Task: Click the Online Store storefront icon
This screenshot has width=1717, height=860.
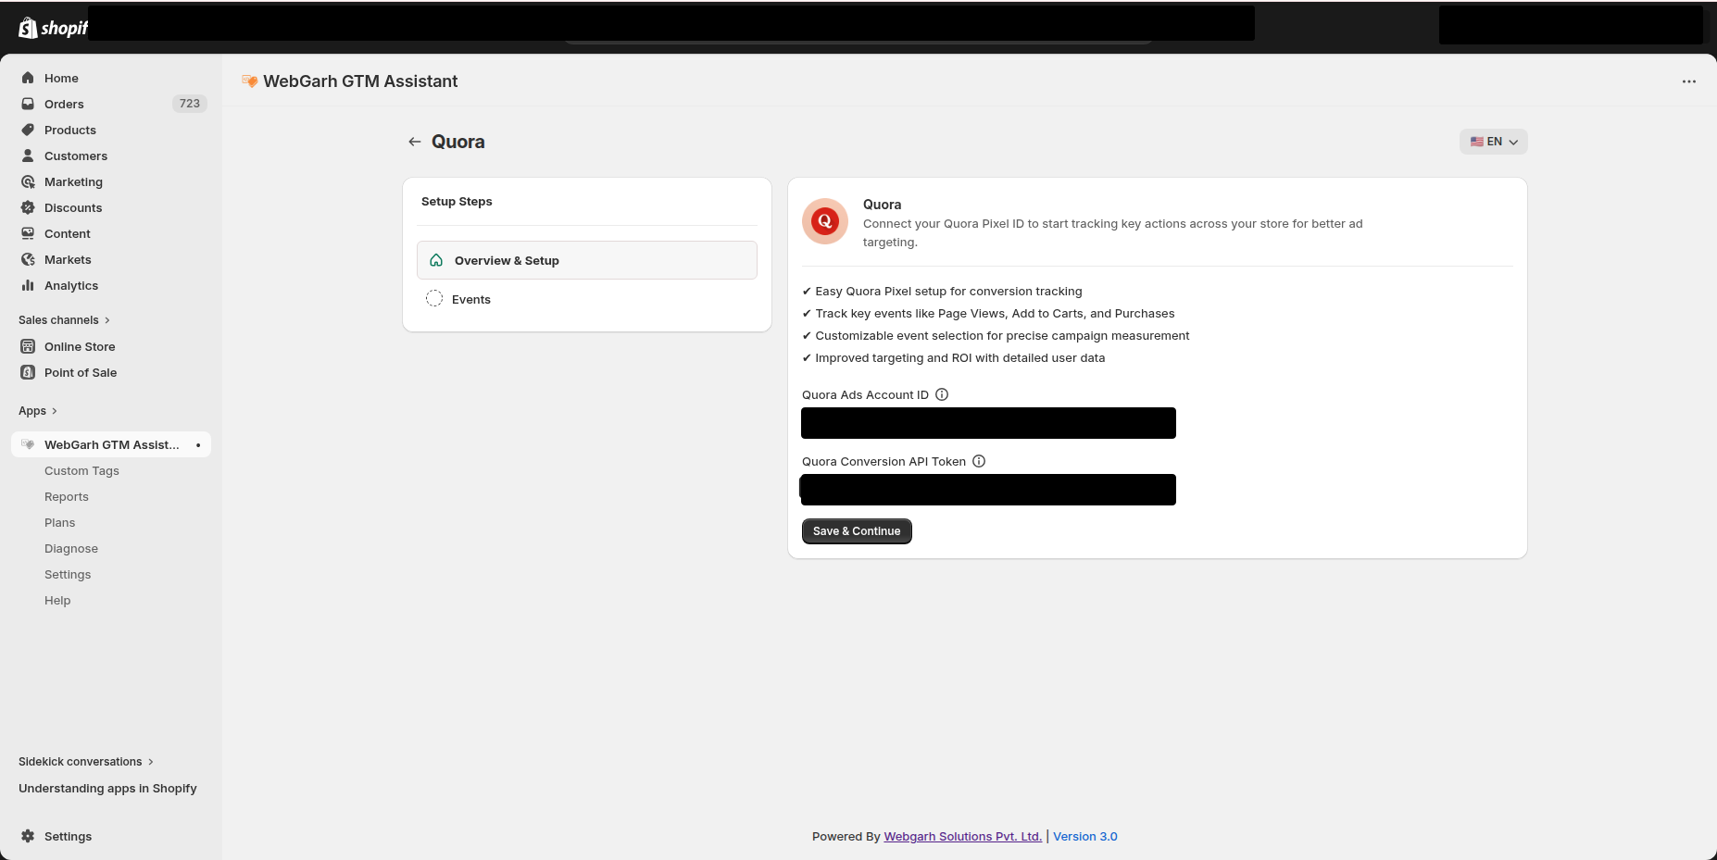Action: 28,346
